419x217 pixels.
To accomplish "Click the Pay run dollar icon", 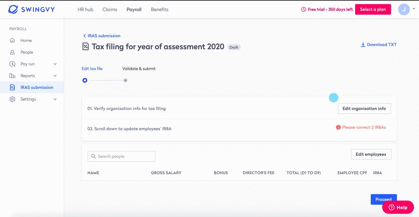I will [12, 64].
